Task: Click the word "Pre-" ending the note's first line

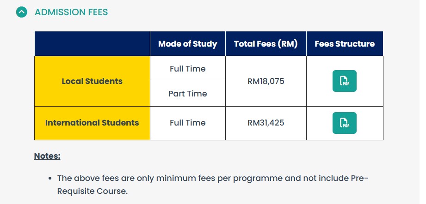Action: (x=358, y=178)
